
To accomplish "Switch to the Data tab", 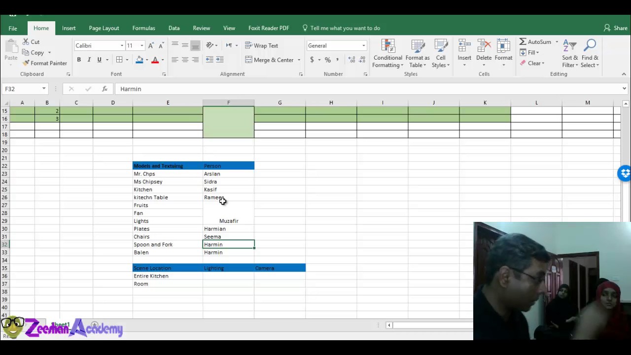I will click(174, 28).
